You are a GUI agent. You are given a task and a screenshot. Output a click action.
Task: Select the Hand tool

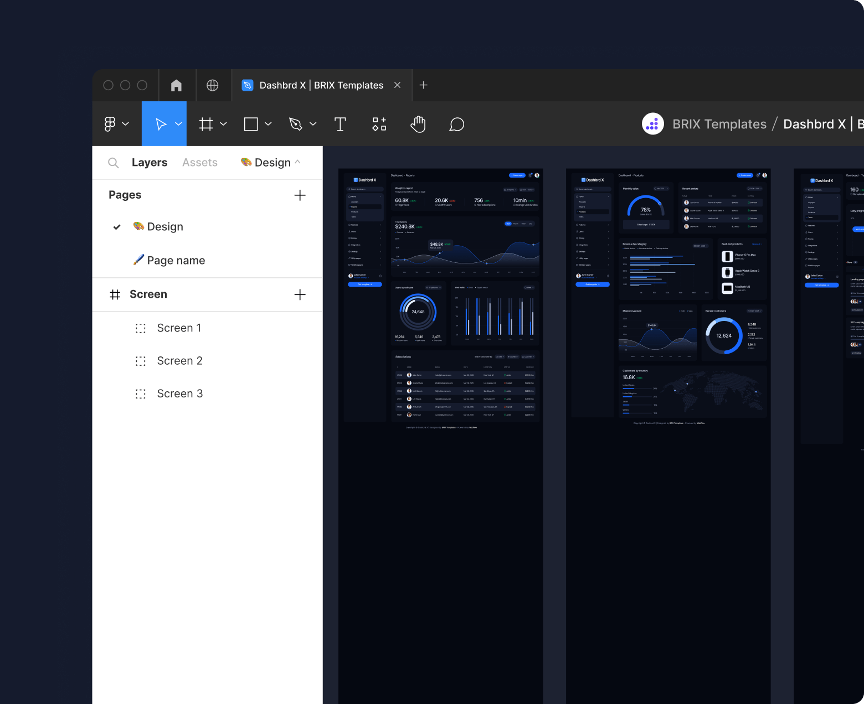[418, 123]
